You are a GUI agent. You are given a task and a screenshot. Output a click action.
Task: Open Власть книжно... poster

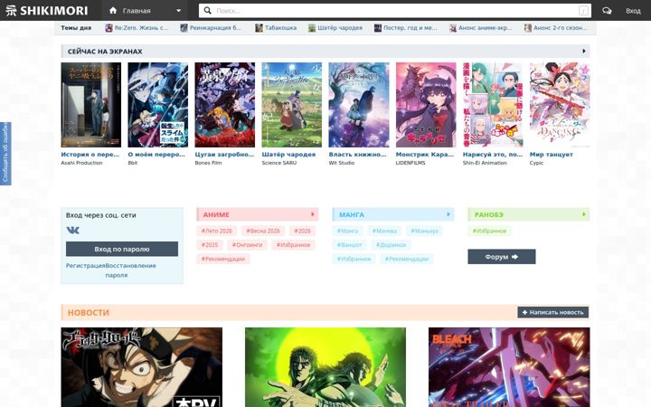(x=359, y=105)
